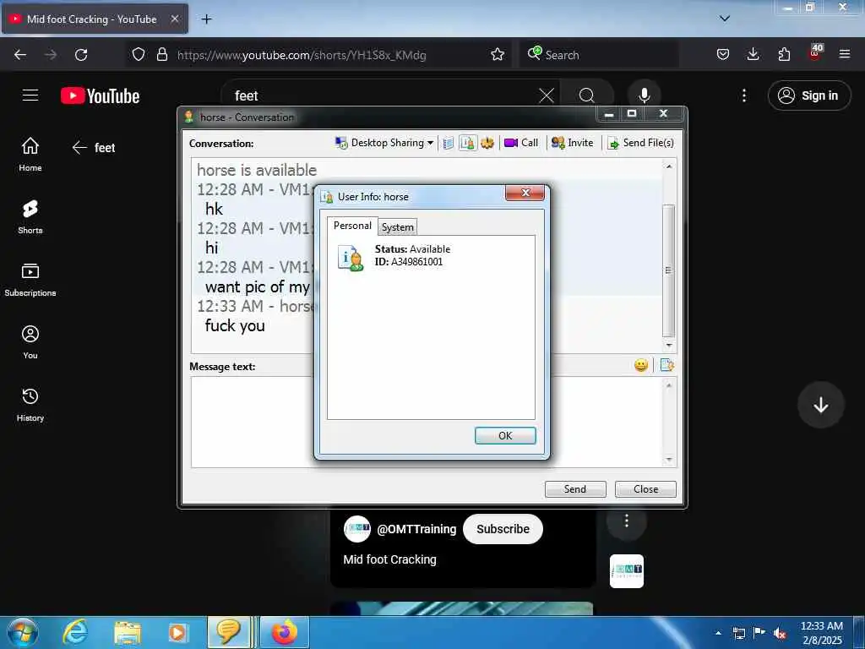The height and width of the screenshot is (649, 865).
Task: Toggle the User Info toolbar icon
Action: click(467, 144)
